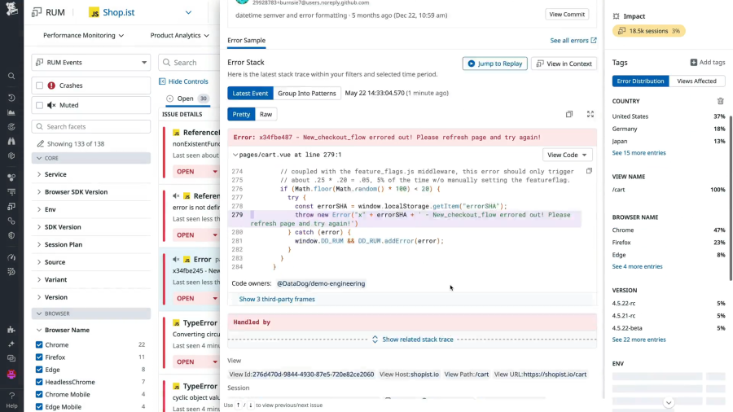Click the Add tags plus icon
This screenshot has height=412, width=733.
[x=694, y=62]
